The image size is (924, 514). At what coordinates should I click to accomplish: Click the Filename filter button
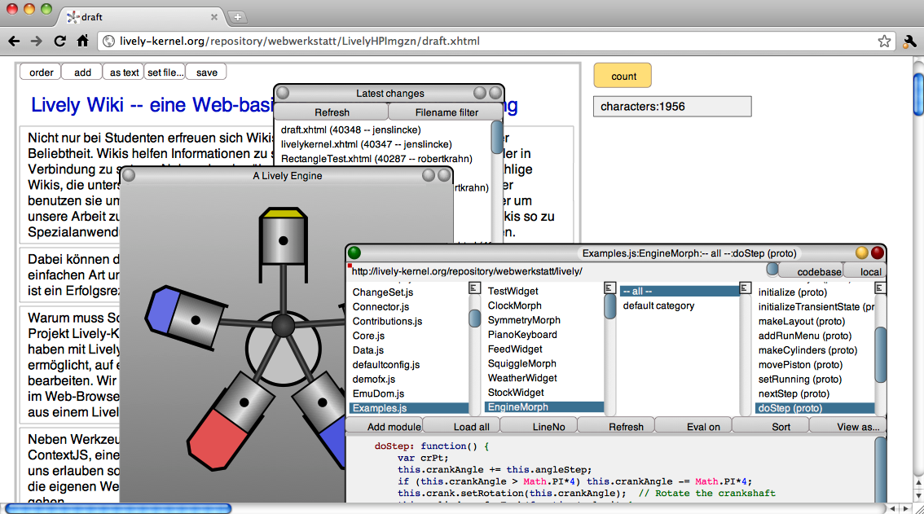point(446,112)
